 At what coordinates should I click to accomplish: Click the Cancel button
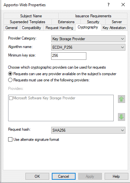[x=64, y=176]
